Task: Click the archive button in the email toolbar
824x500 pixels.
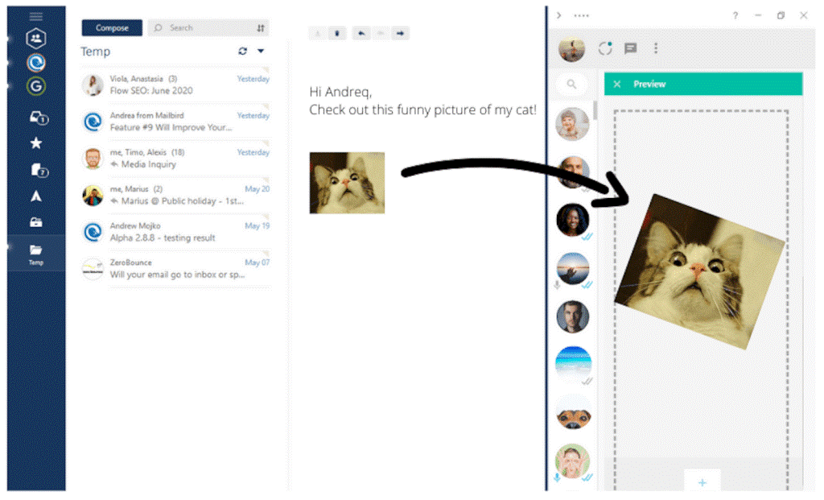Action: pos(317,33)
